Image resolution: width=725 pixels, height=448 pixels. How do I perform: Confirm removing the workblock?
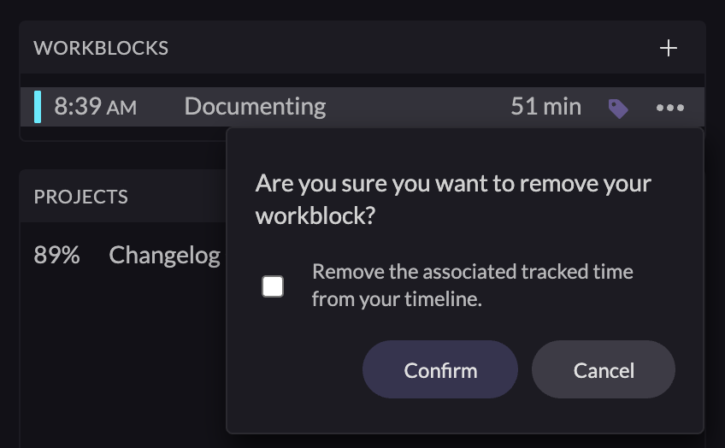440,369
